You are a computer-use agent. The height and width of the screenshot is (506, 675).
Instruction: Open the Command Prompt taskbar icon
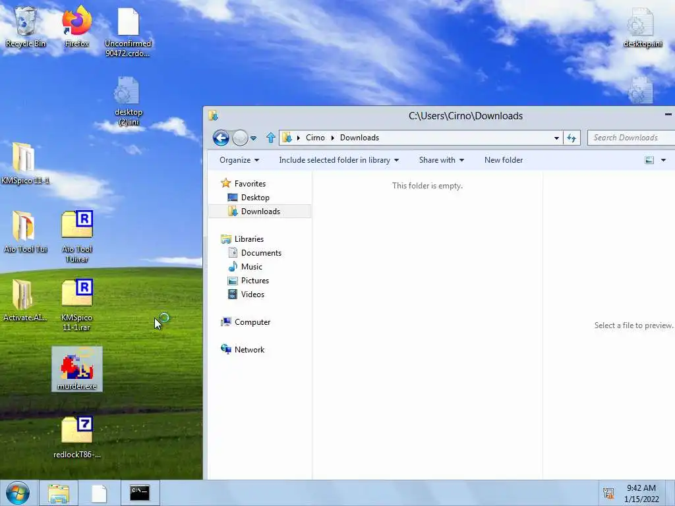point(140,493)
